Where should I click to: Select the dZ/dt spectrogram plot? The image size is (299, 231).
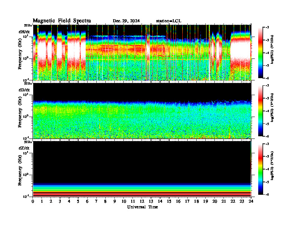[x=142, y=169]
